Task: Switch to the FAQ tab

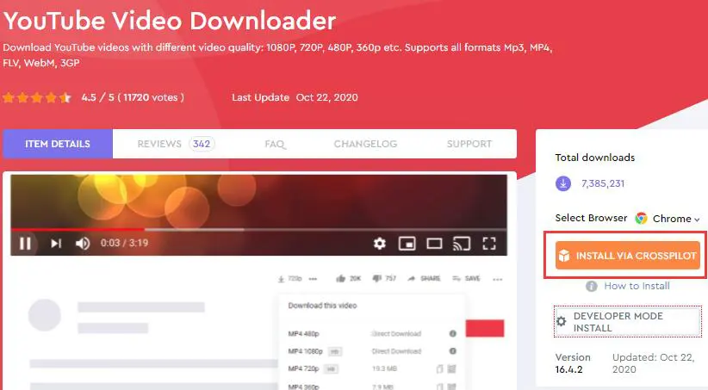Action: (275, 144)
